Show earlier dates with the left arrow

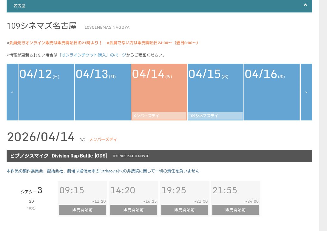12,92
